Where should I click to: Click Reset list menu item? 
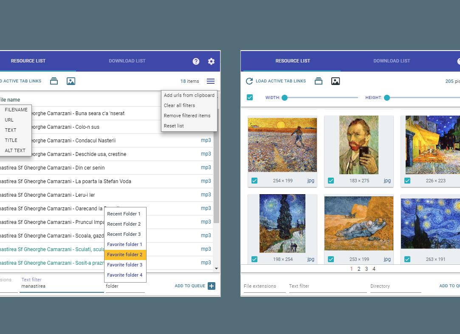coord(189,126)
